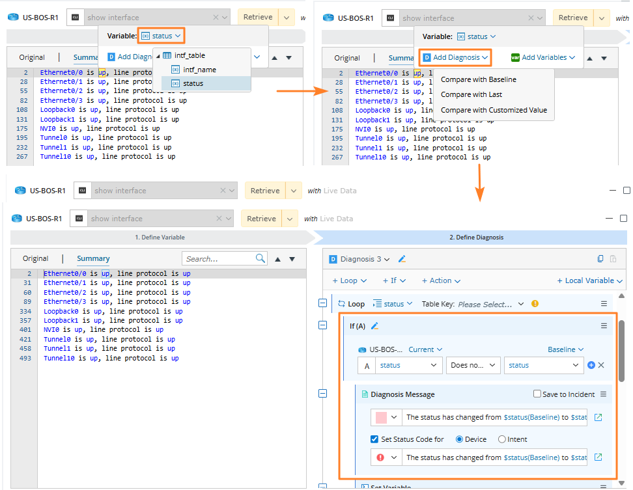Select intf_name in the variable tree
The height and width of the screenshot is (490, 633).
(x=199, y=70)
